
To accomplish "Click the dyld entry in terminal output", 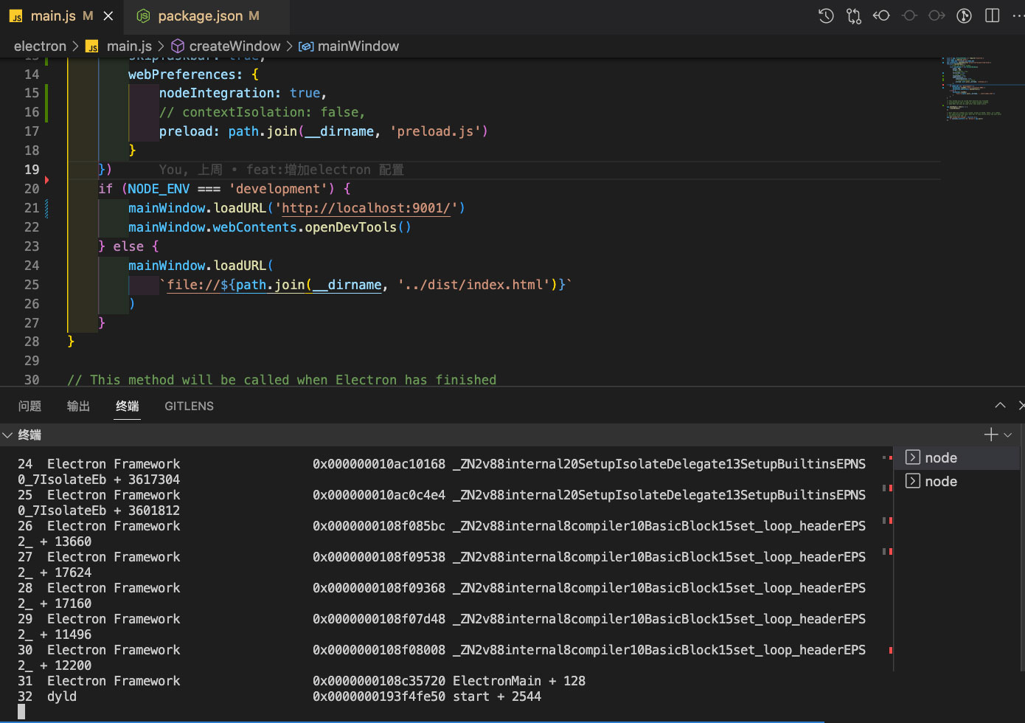I will [62, 696].
